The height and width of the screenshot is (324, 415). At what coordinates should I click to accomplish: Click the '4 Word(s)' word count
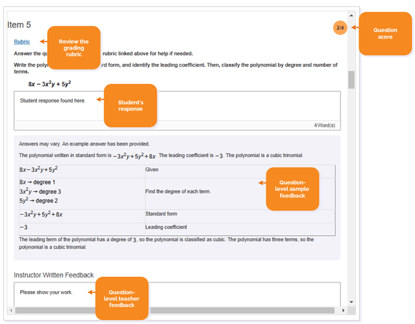[324, 125]
